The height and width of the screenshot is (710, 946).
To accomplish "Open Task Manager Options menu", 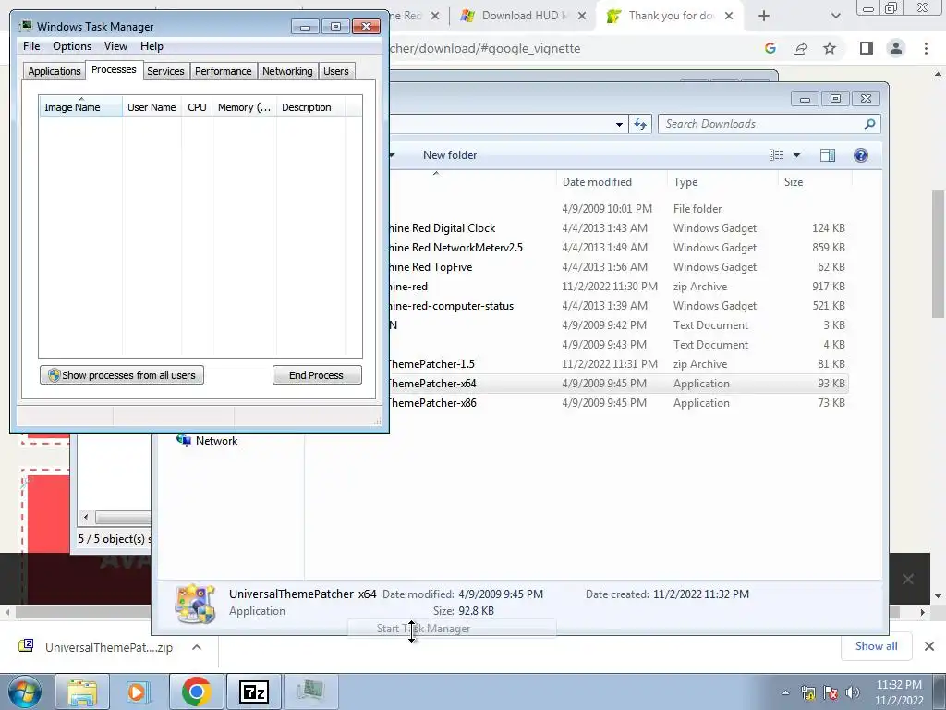I will (72, 46).
